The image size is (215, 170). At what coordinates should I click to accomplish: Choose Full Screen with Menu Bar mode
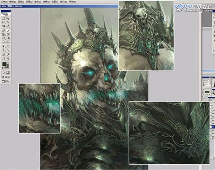pyautogui.click(x=6, y=77)
